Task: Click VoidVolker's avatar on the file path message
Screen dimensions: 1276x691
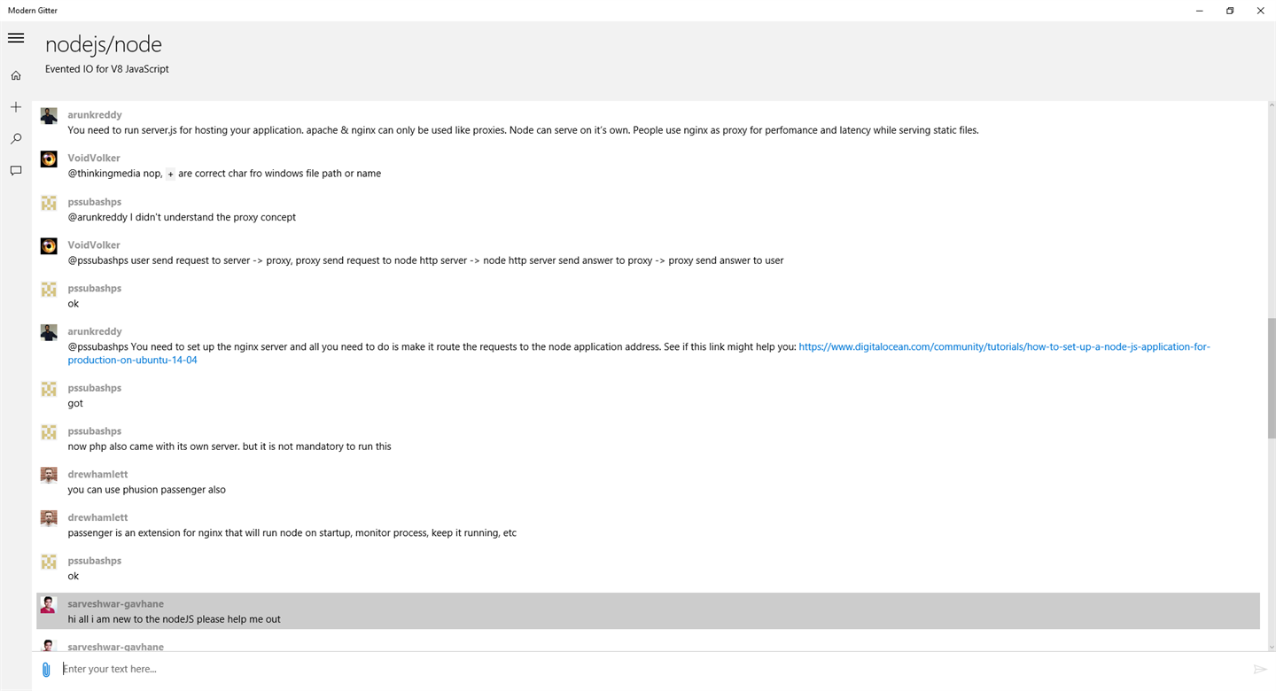Action: coord(49,159)
